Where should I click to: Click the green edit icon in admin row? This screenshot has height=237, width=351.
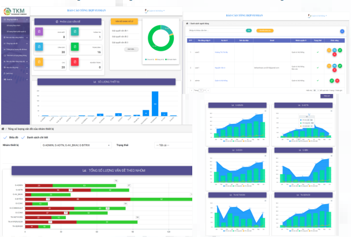(332, 81)
